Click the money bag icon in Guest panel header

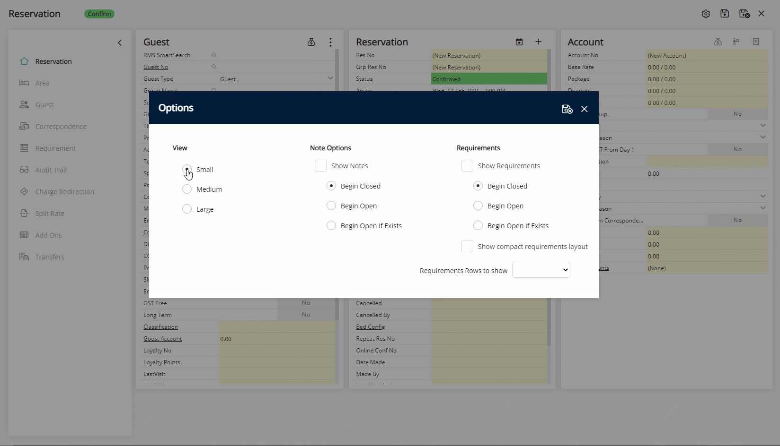point(311,42)
